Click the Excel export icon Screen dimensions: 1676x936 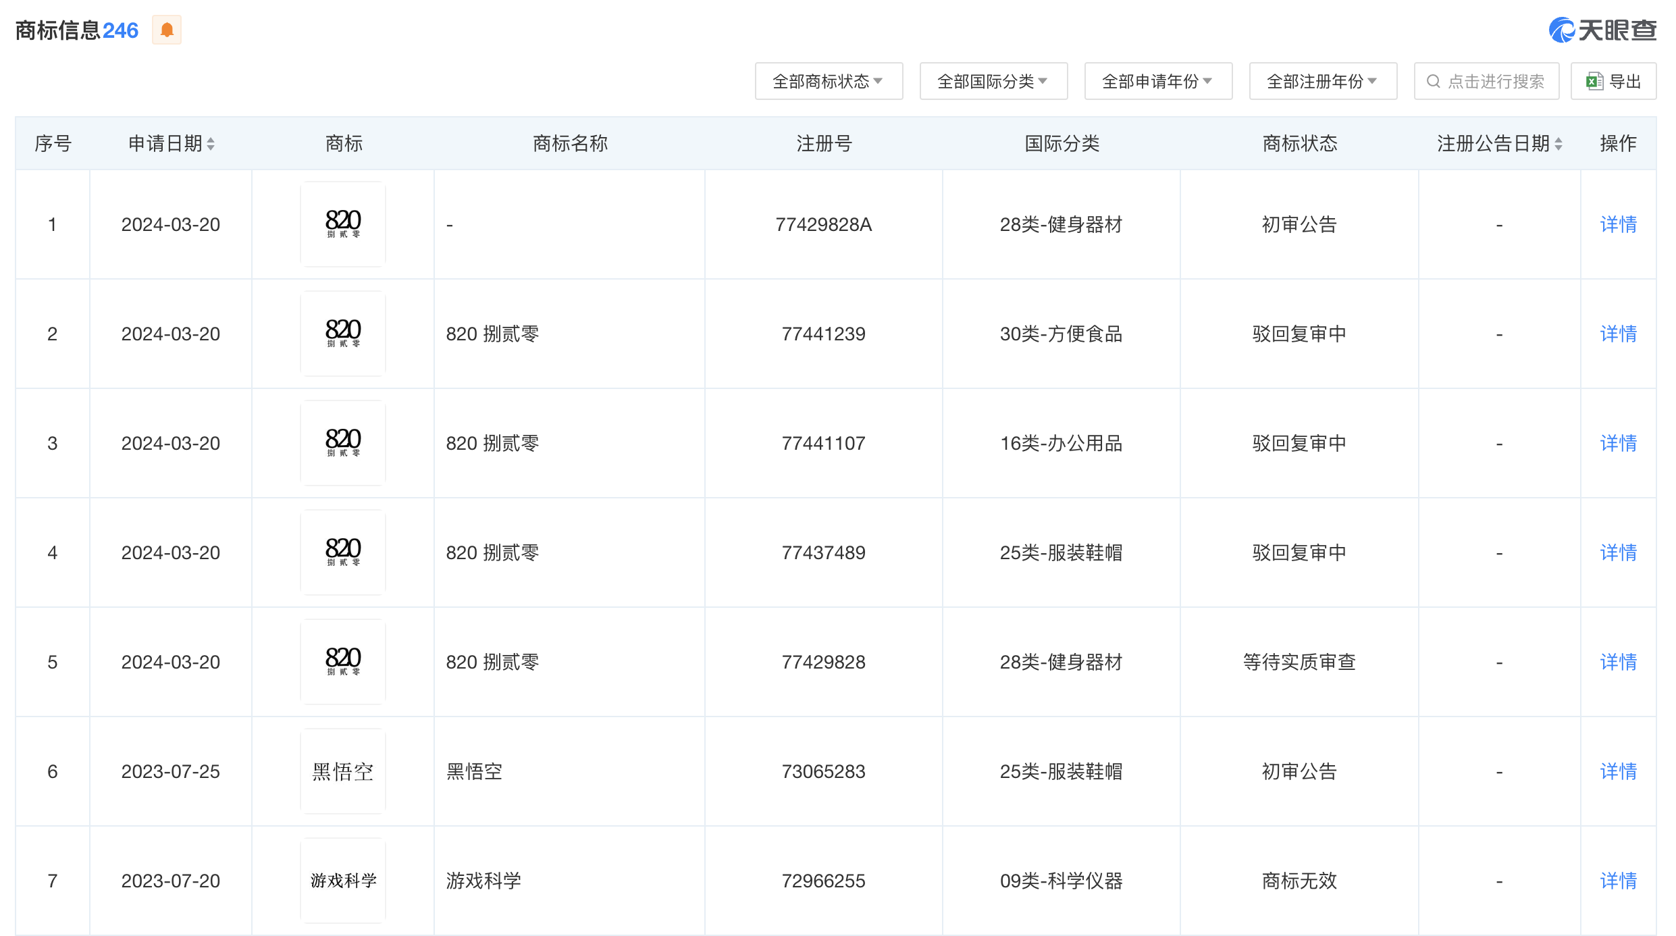[x=1594, y=82]
